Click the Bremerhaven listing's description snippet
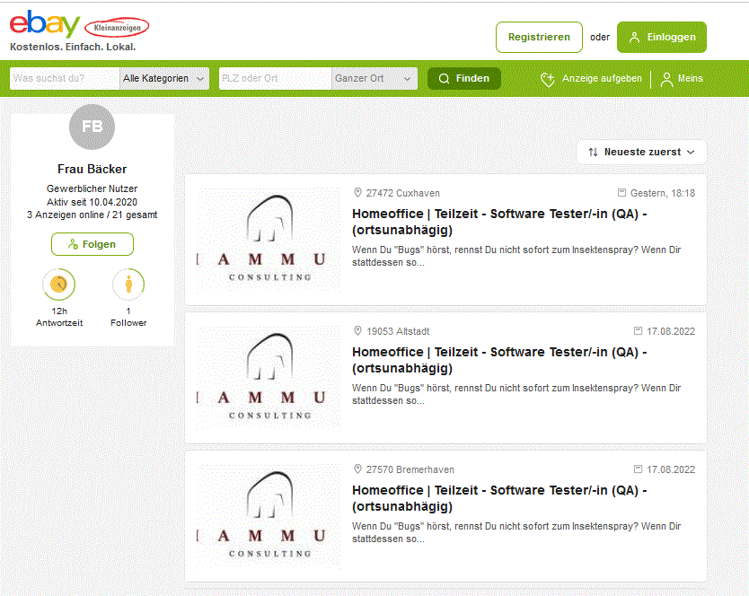Image resolution: width=749 pixels, height=596 pixels. [516, 532]
